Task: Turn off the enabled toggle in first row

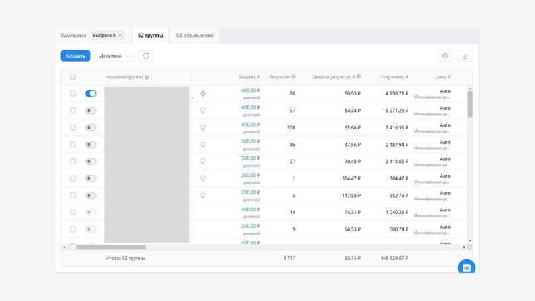Action: click(x=91, y=93)
